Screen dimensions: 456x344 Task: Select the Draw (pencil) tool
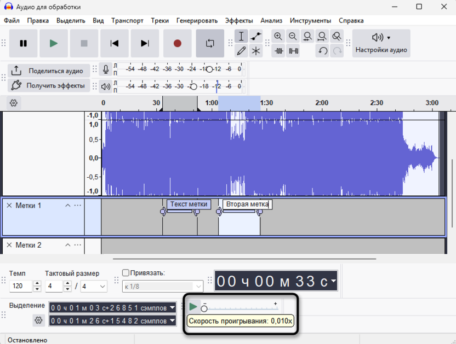[x=241, y=51]
